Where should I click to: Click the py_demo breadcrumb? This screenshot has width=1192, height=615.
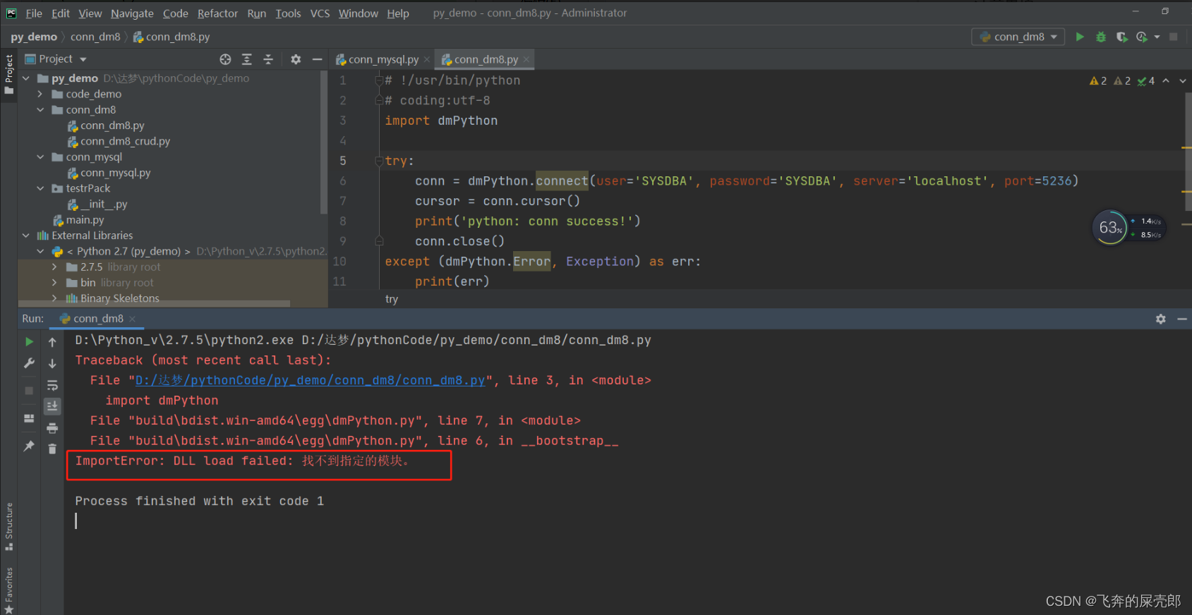[x=34, y=37]
